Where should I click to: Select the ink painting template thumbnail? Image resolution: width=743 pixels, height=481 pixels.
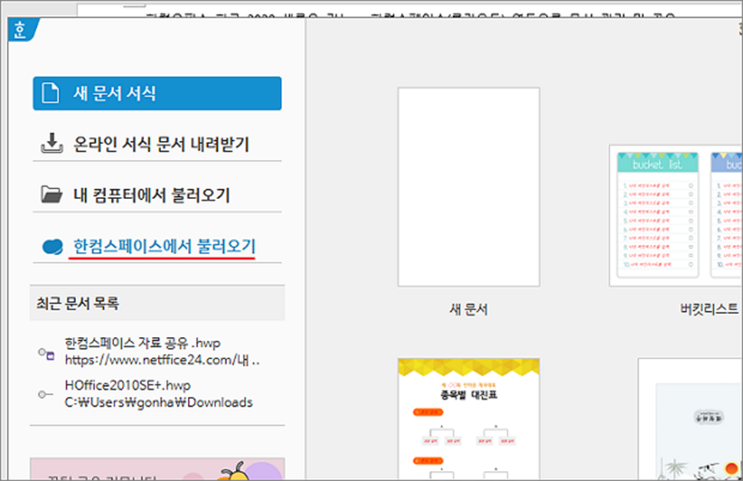tap(690, 419)
